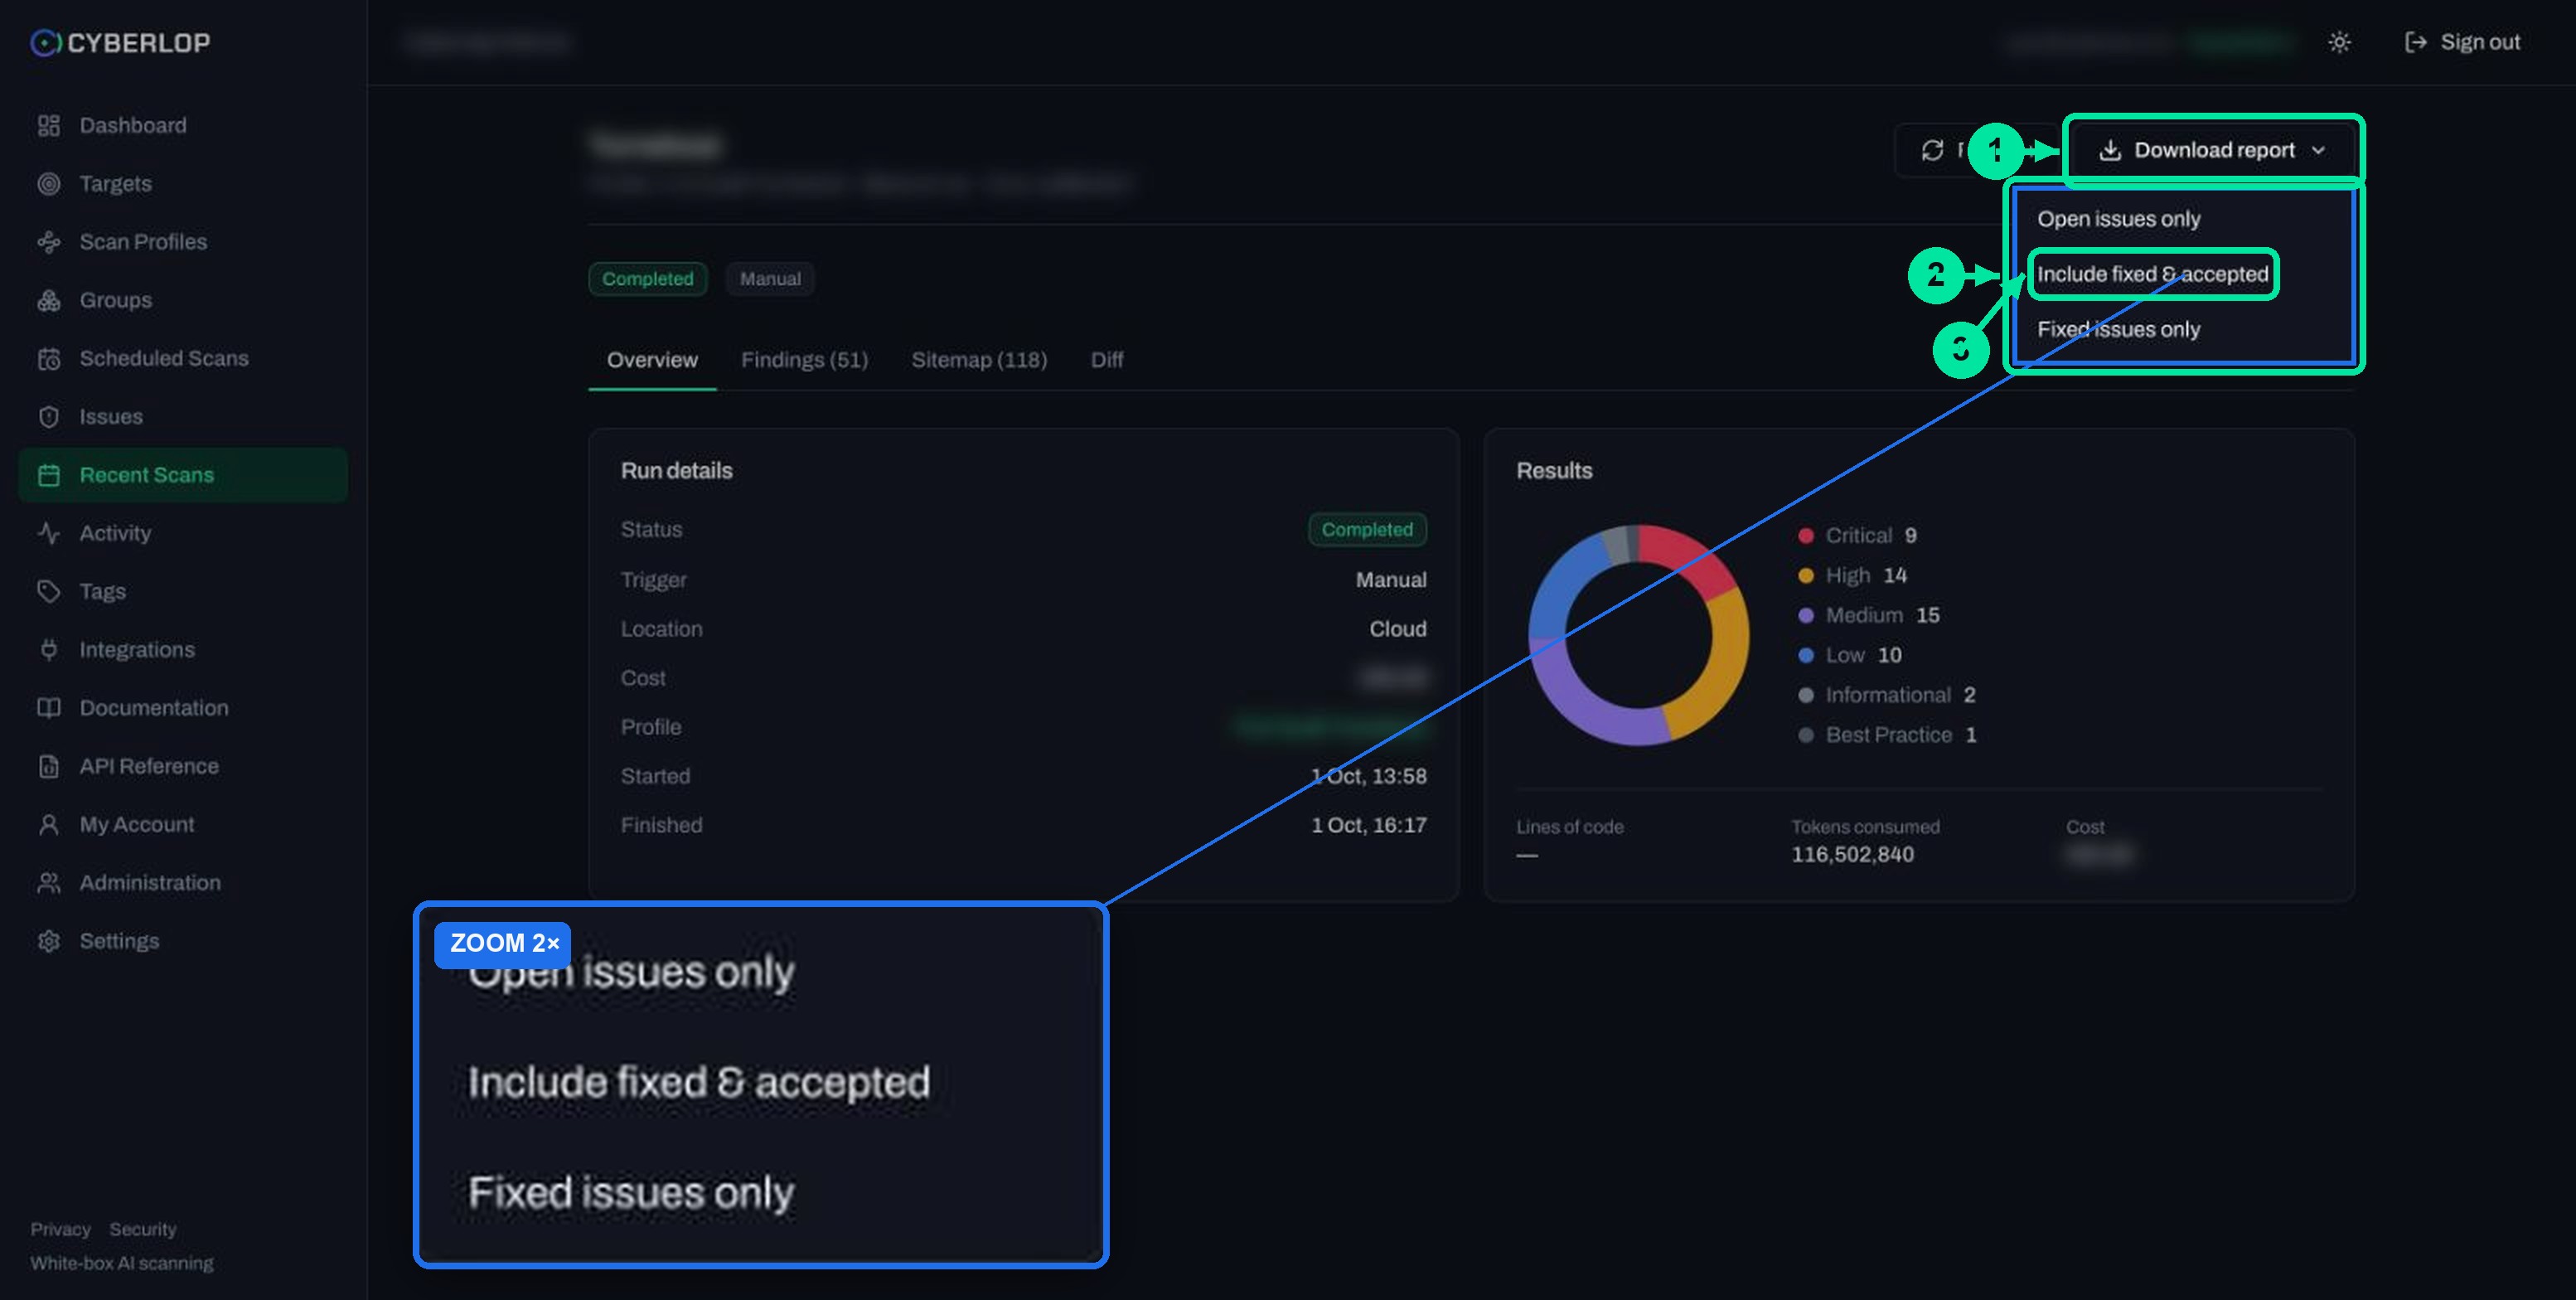
Task: Click the Scheduled Scans calendar-clock icon
Action: [48, 358]
